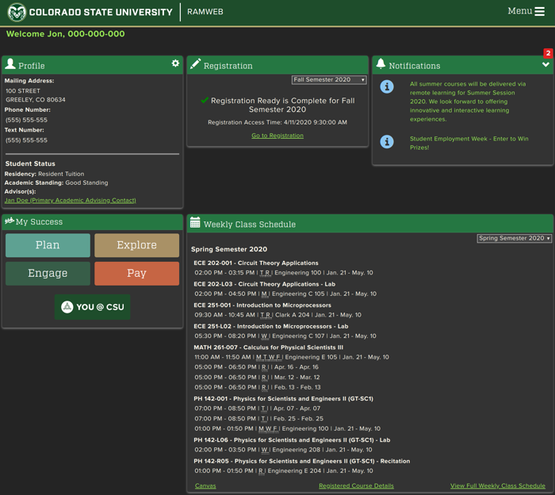
Task: Open Student Employment Week notification
Action: [469, 143]
